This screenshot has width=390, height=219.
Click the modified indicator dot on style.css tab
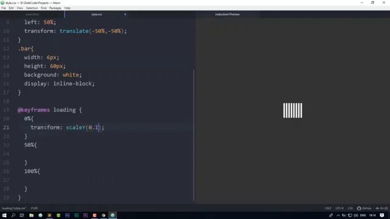click(125, 15)
